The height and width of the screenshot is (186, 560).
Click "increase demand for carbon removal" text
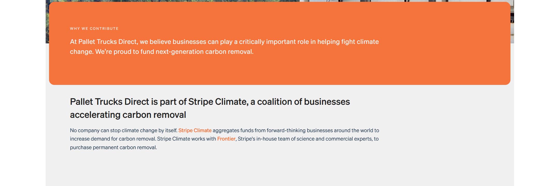click(113, 139)
